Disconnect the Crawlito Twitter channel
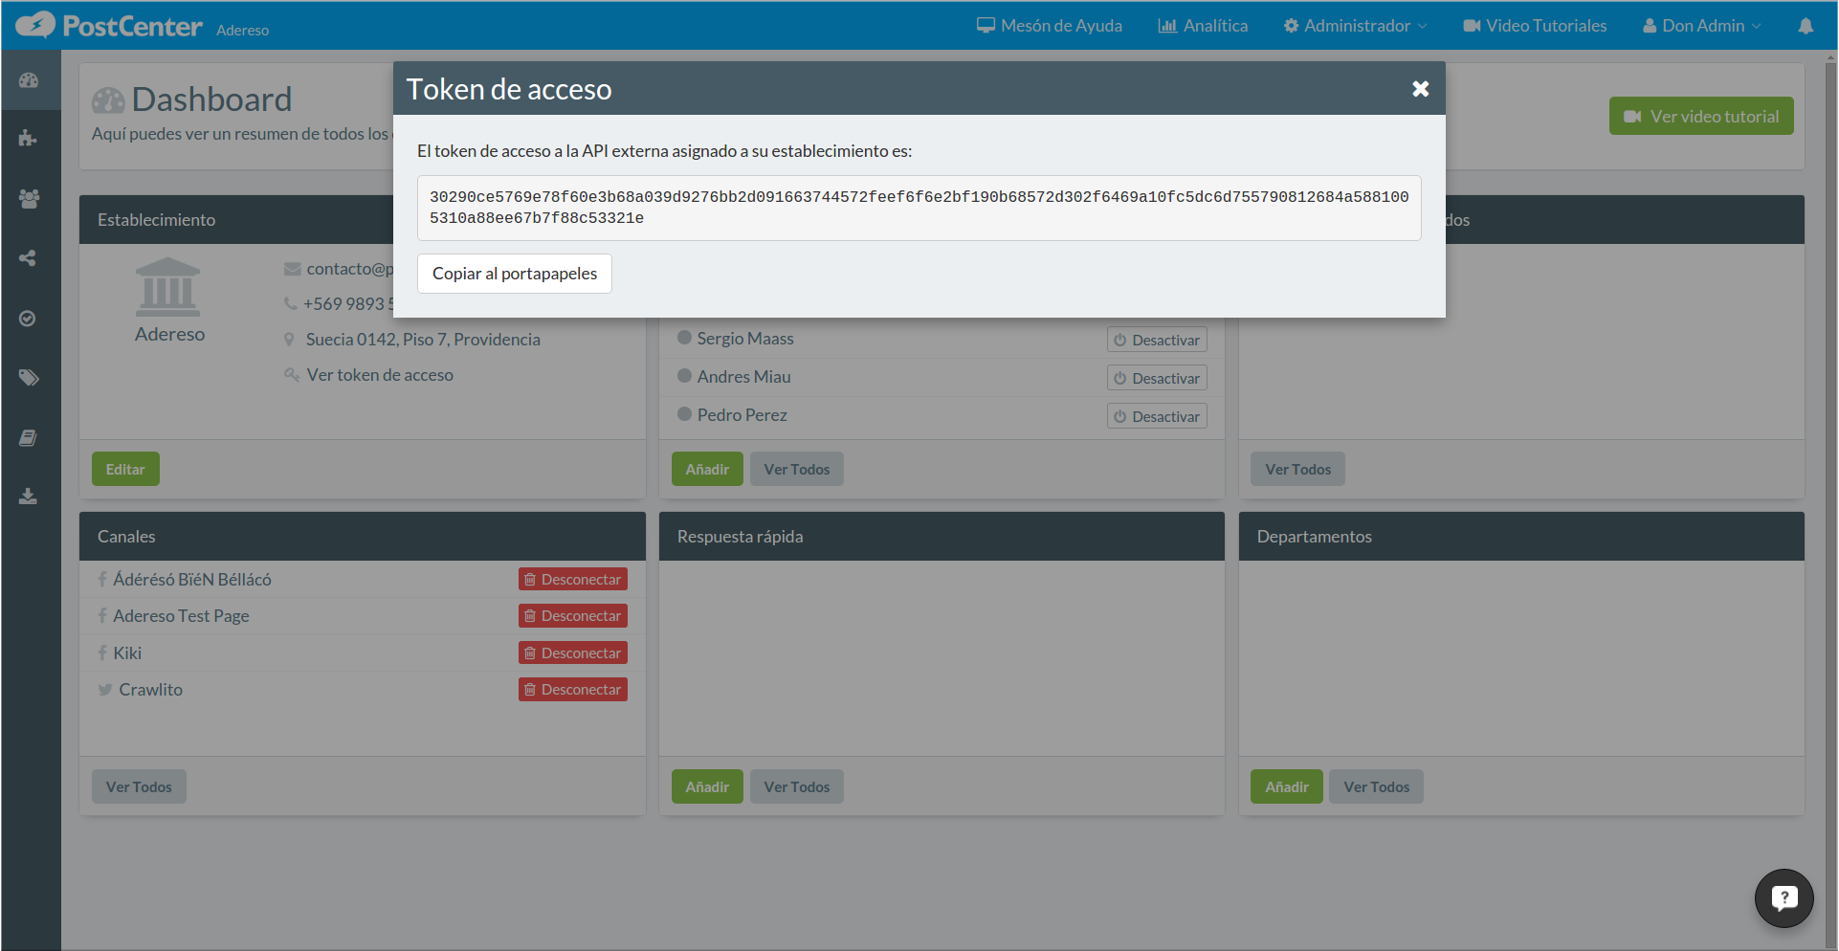 tap(572, 689)
